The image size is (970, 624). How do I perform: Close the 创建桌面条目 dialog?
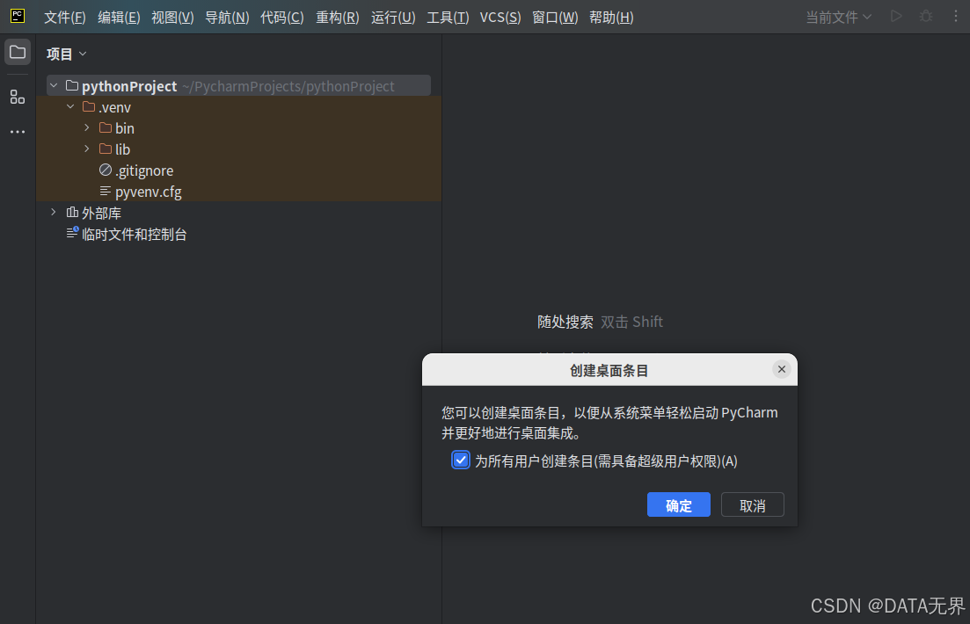[x=781, y=369]
